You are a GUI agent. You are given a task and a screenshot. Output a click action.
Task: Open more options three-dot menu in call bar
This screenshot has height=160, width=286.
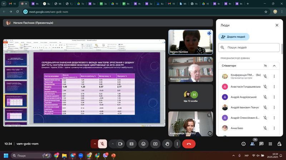[177, 144]
